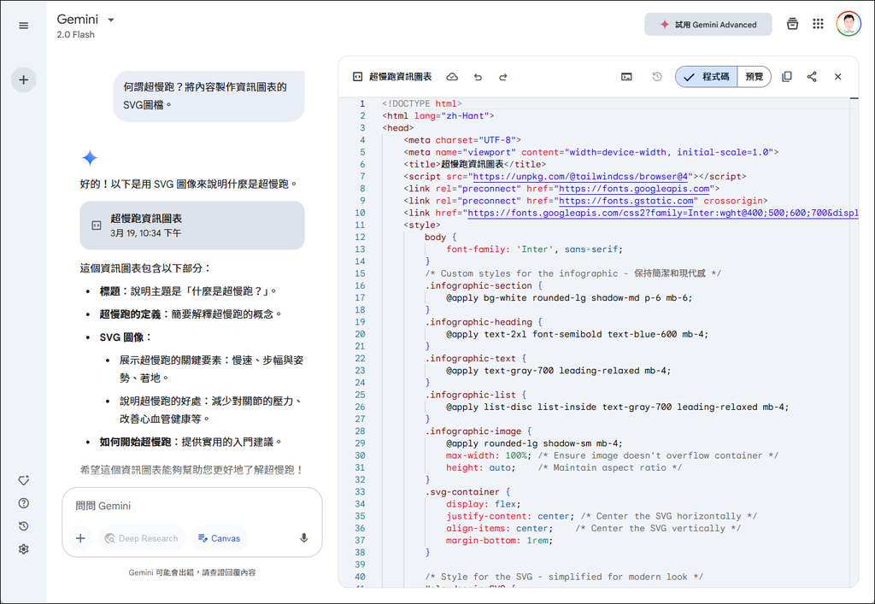Click the .infographic-section selector text

(x=479, y=285)
